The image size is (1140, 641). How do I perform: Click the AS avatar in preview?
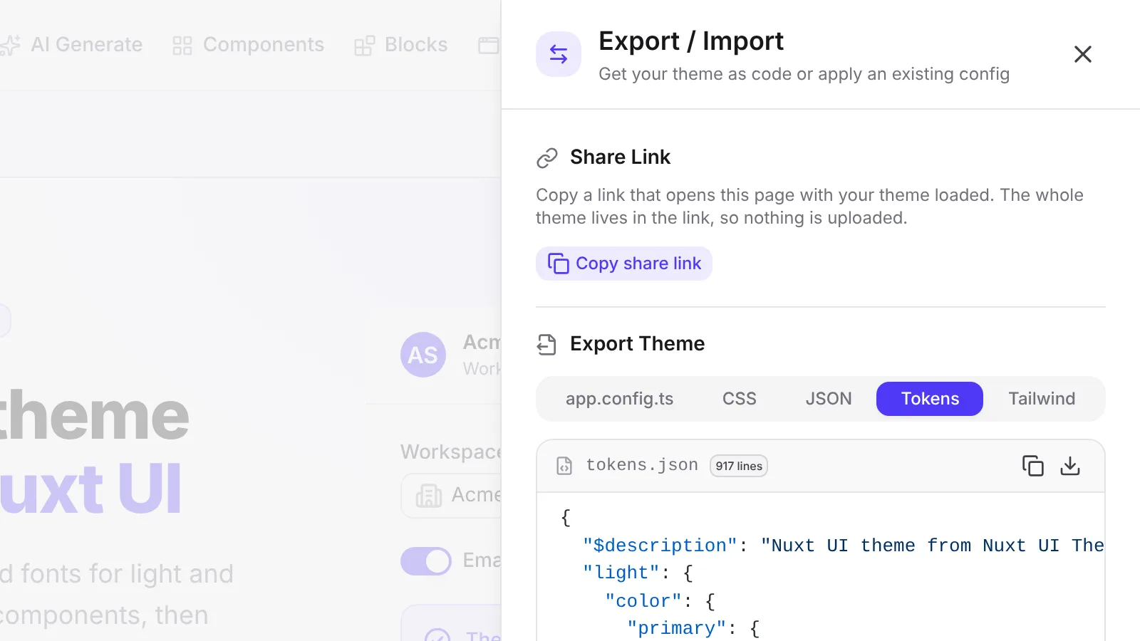pyautogui.click(x=423, y=355)
